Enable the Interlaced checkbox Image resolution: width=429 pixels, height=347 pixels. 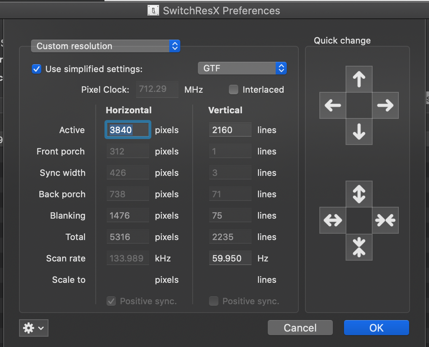coord(234,90)
